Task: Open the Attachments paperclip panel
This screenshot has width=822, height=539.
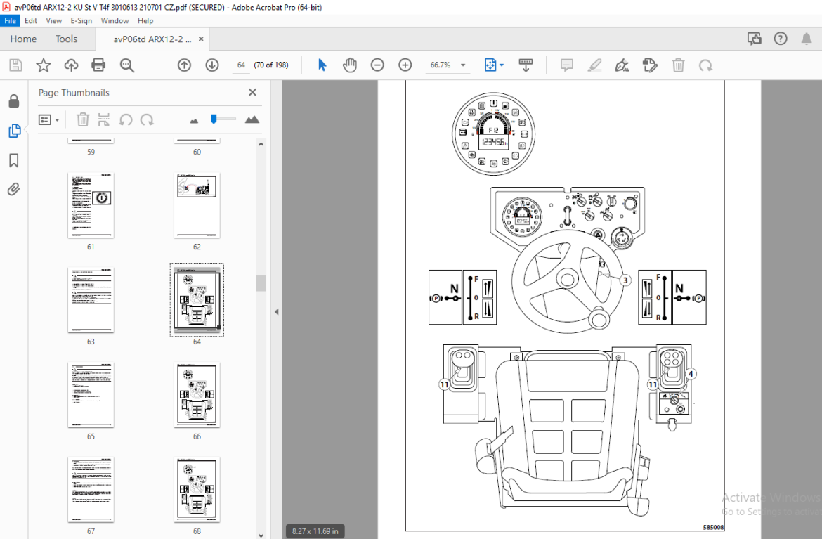Action: 14,189
